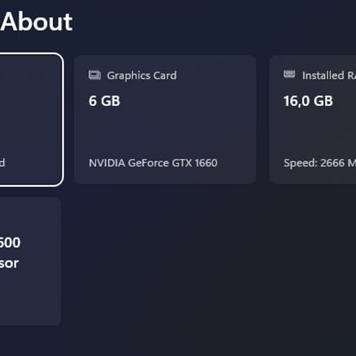Select the Installed RAM label text
This screenshot has width=356, height=356.
[x=329, y=75]
